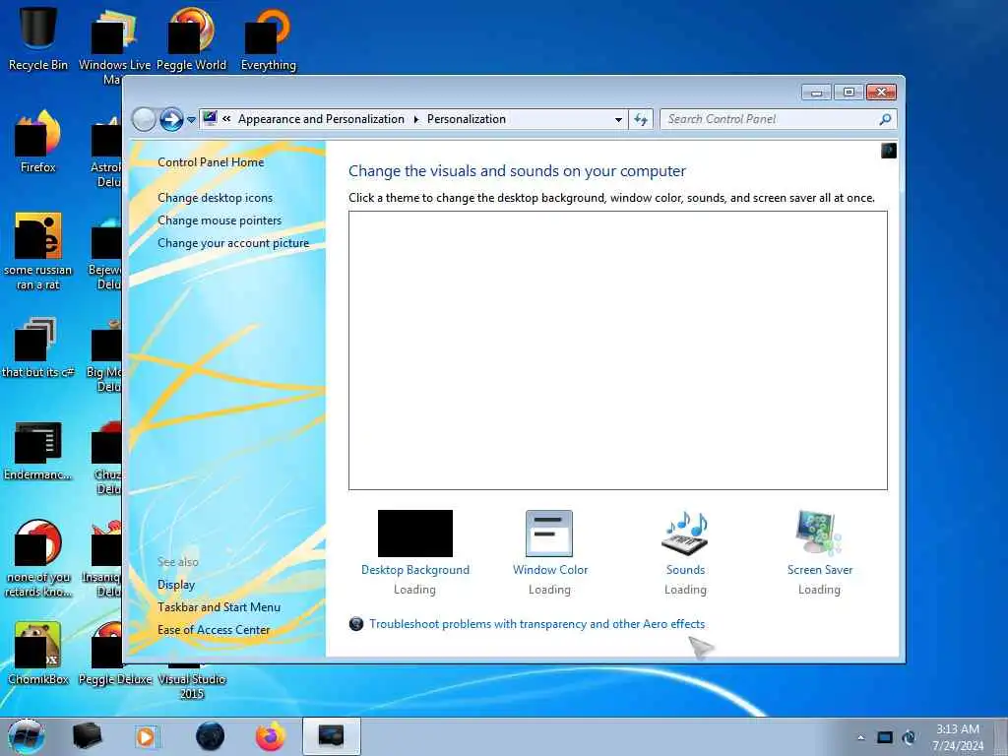Open the Screen Saver settings icon
This screenshot has height=756, width=1008.
pyautogui.click(x=818, y=533)
